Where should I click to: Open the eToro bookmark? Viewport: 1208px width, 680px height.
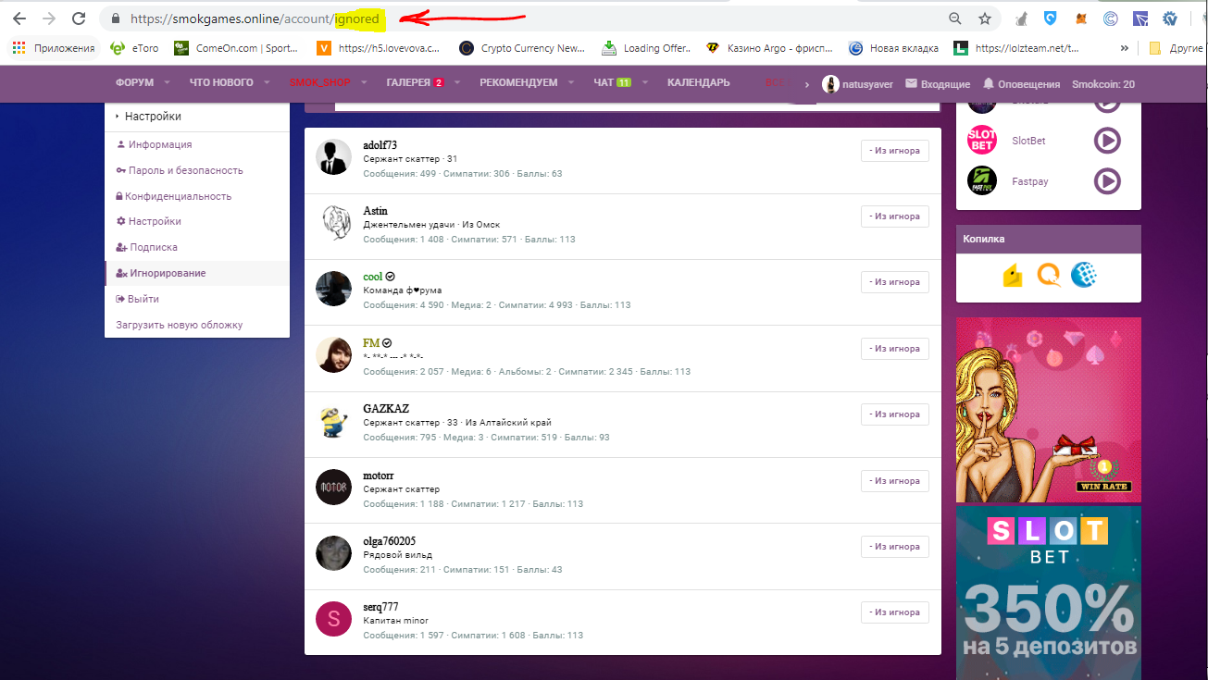[x=136, y=48]
